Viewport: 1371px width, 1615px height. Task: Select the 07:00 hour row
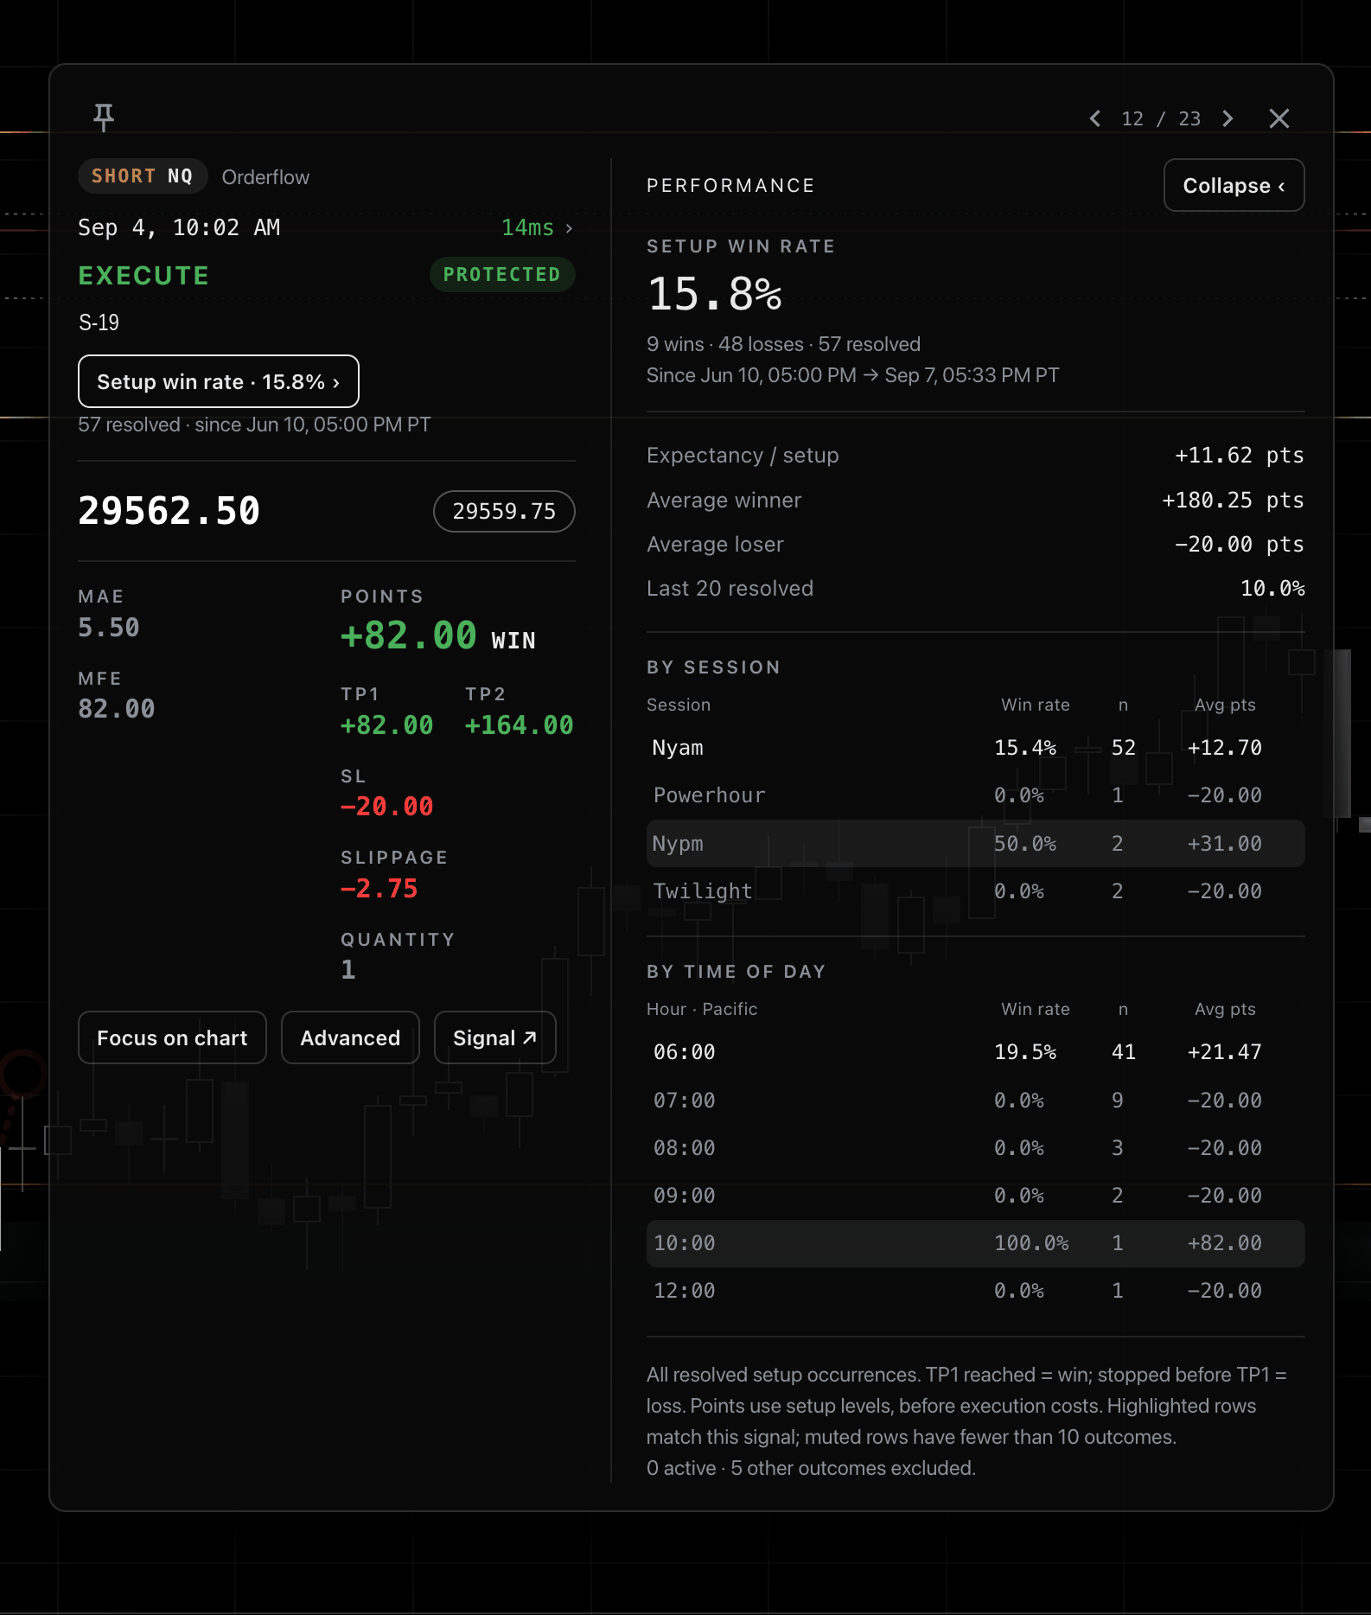[x=975, y=1101]
